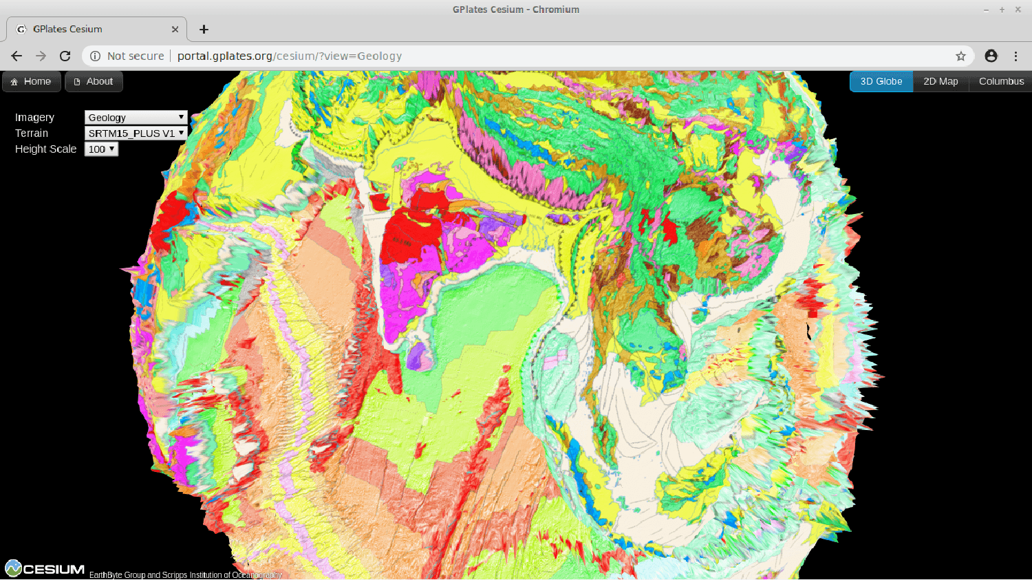Viewport: 1032px width, 580px height.
Task: Open the Imagery dropdown showing Geology
Action: pyautogui.click(x=135, y=117)
